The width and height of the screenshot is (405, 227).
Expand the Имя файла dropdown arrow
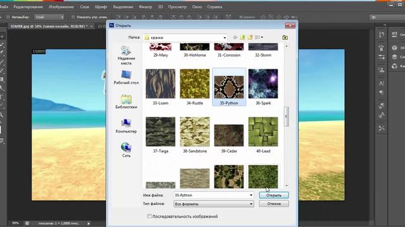coord(251,195)
